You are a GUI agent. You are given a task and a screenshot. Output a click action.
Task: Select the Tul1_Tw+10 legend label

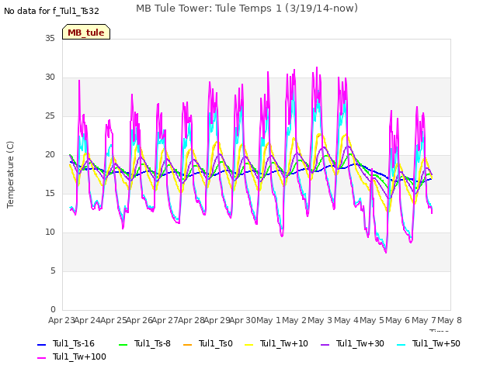coord(284,343)
